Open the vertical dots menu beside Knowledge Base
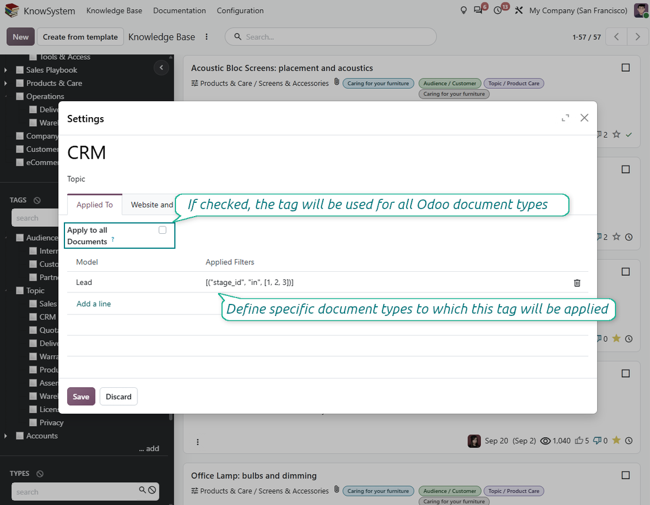650x505 pixels. point(207,37)
